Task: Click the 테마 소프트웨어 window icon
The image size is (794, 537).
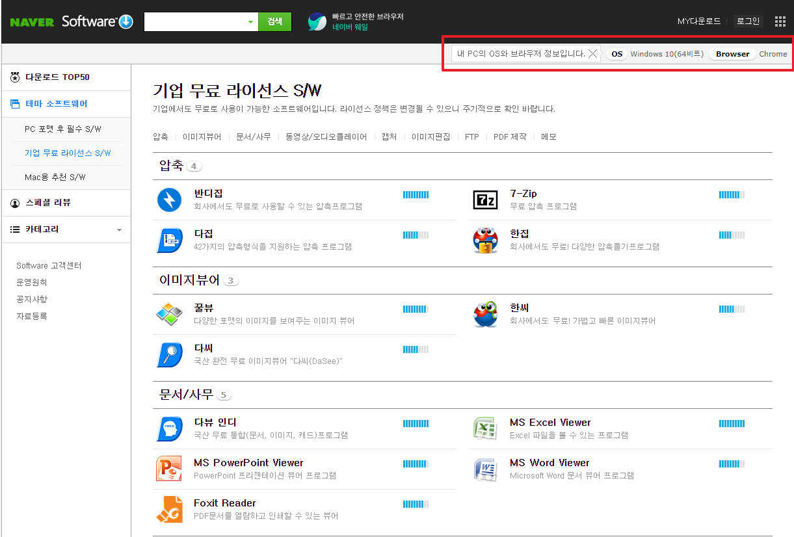Action: tap(15, 104)
